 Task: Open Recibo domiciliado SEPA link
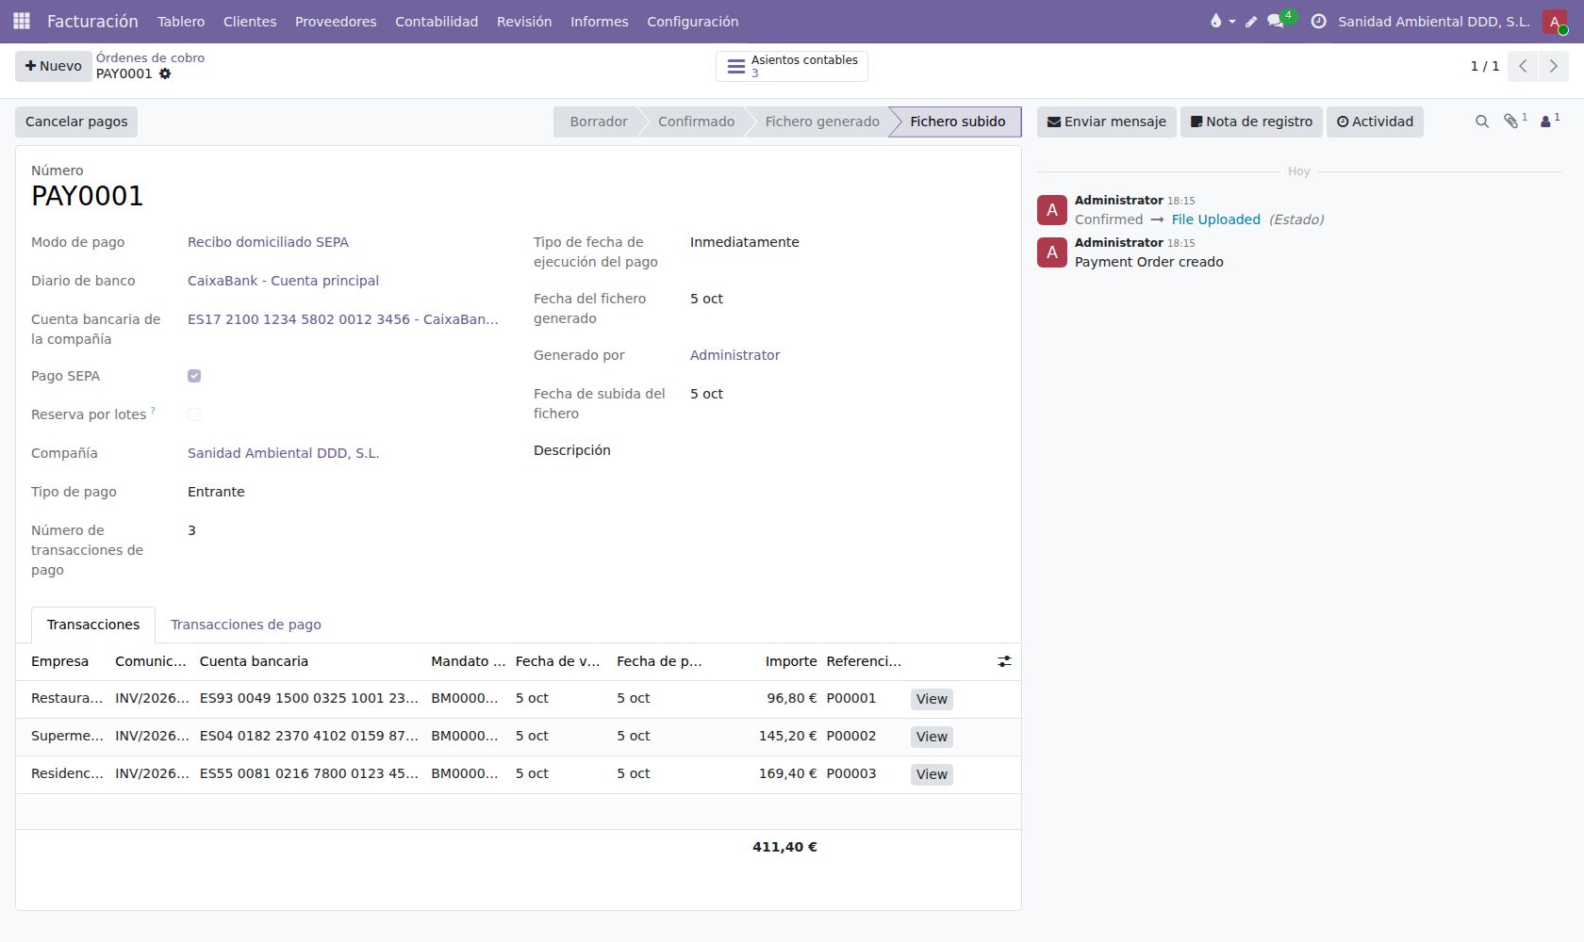[x=268, y=242]
